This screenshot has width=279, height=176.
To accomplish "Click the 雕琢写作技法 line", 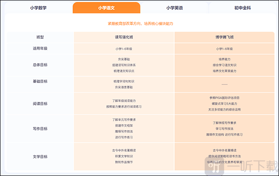I will click(x=124, y=132).
